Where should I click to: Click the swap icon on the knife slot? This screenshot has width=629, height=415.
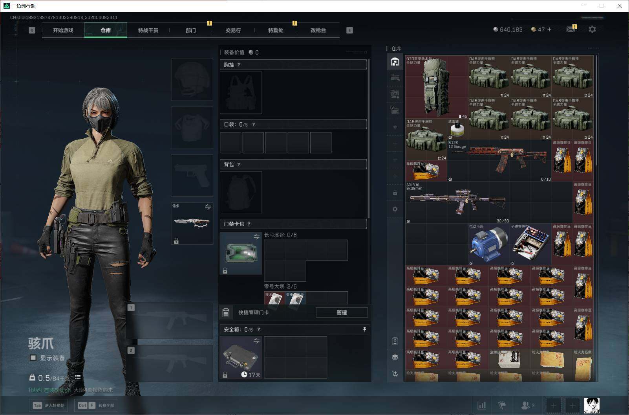[208, 207]
